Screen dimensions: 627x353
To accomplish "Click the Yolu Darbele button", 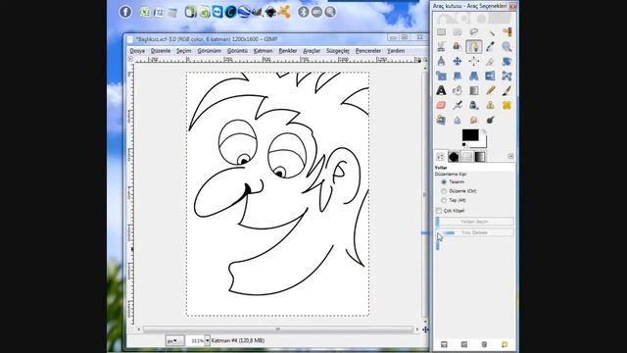I will tap(474, 232).
